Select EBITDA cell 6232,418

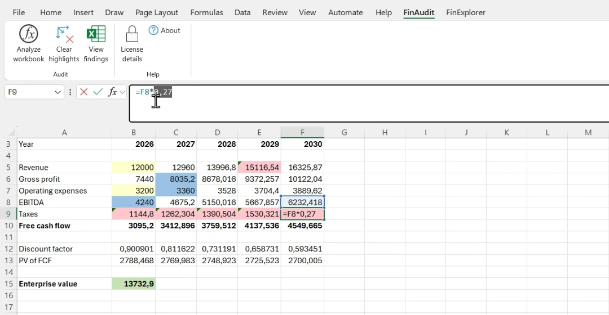point(302,202)
